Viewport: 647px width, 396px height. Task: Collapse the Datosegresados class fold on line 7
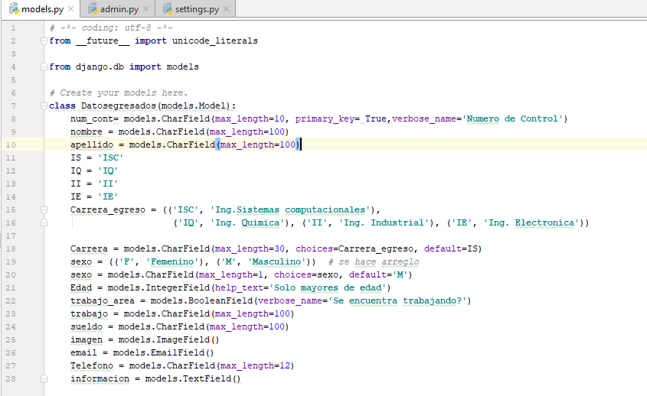(x=44, y=106)
